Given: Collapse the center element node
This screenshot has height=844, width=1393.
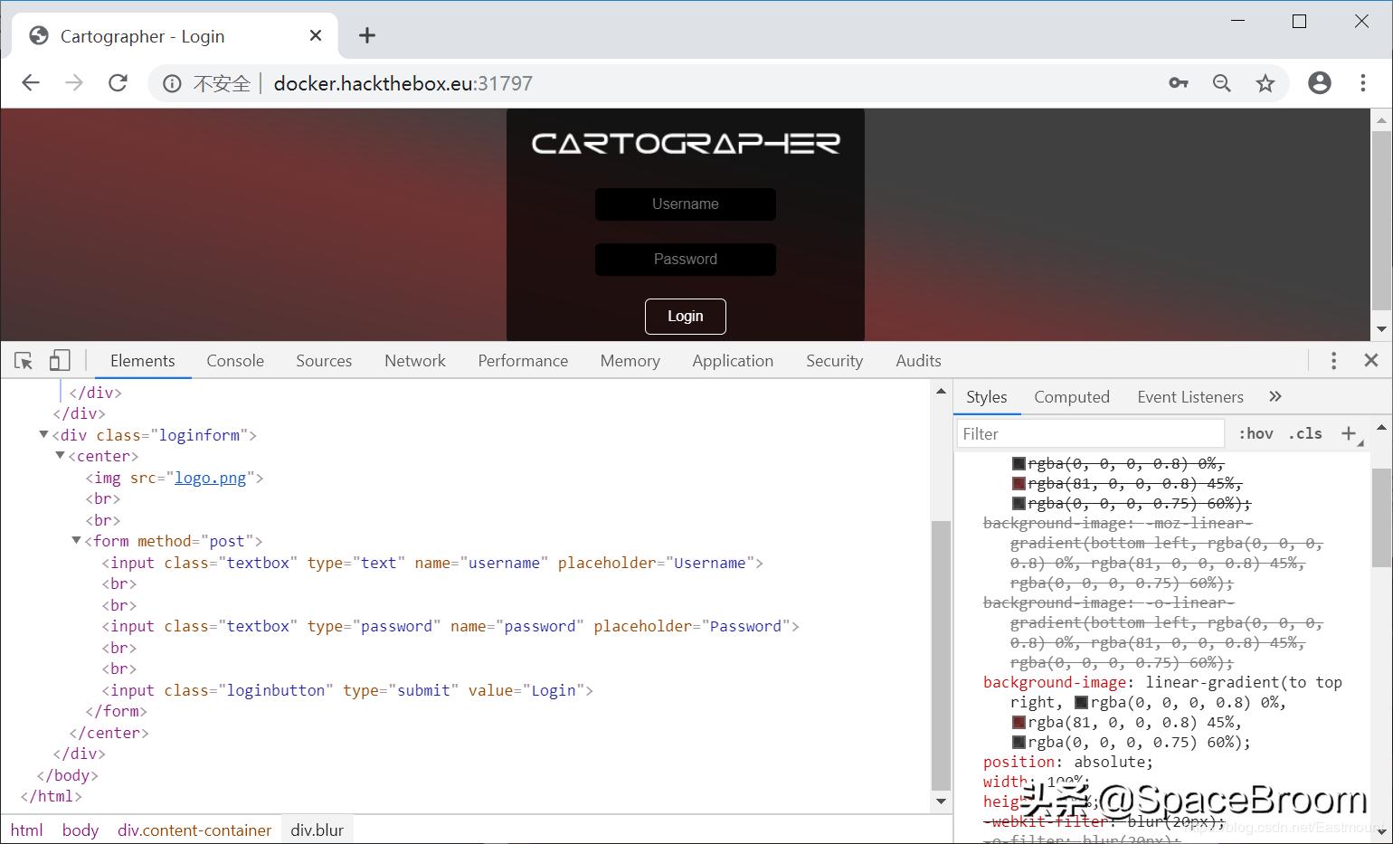Looking at the screenshot, I should (60, 456).
